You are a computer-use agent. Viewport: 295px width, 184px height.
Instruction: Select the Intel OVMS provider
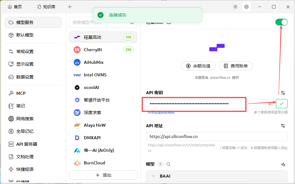[103, 75]
